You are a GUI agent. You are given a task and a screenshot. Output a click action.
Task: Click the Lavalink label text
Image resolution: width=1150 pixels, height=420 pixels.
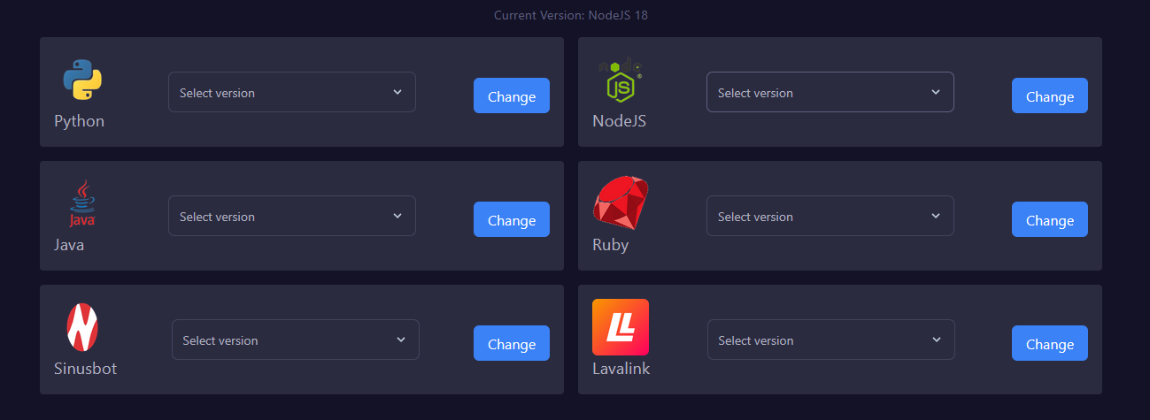point(621,369)
